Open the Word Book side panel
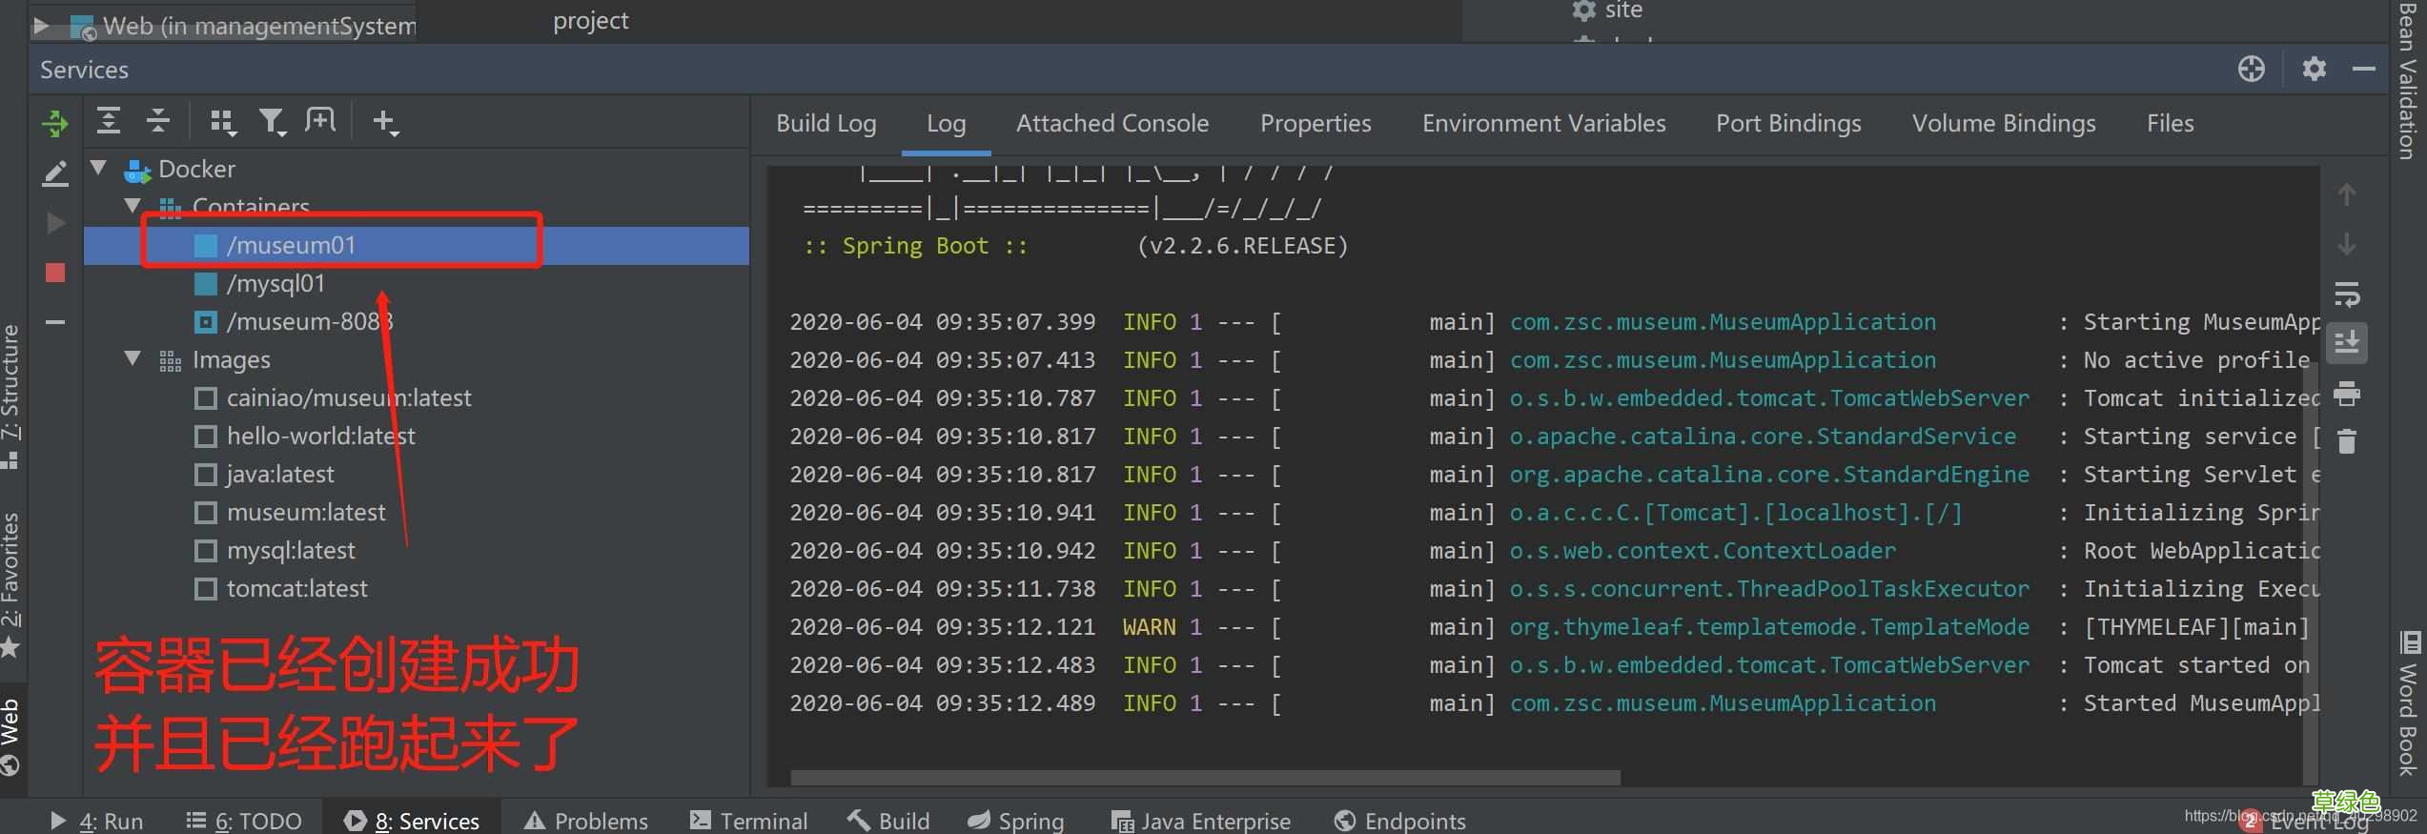 pos(2408,702)
